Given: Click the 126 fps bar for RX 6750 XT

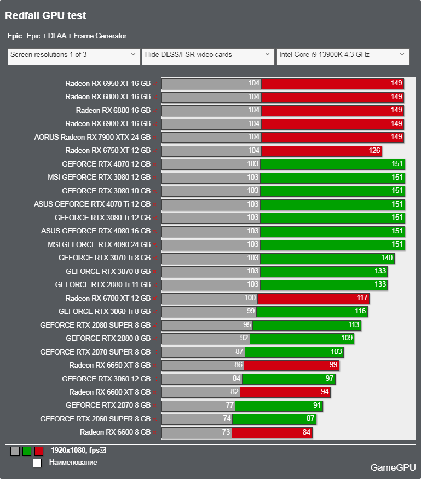Looking at the screenshot, I should pyautogui.click(x=321, y=151).
